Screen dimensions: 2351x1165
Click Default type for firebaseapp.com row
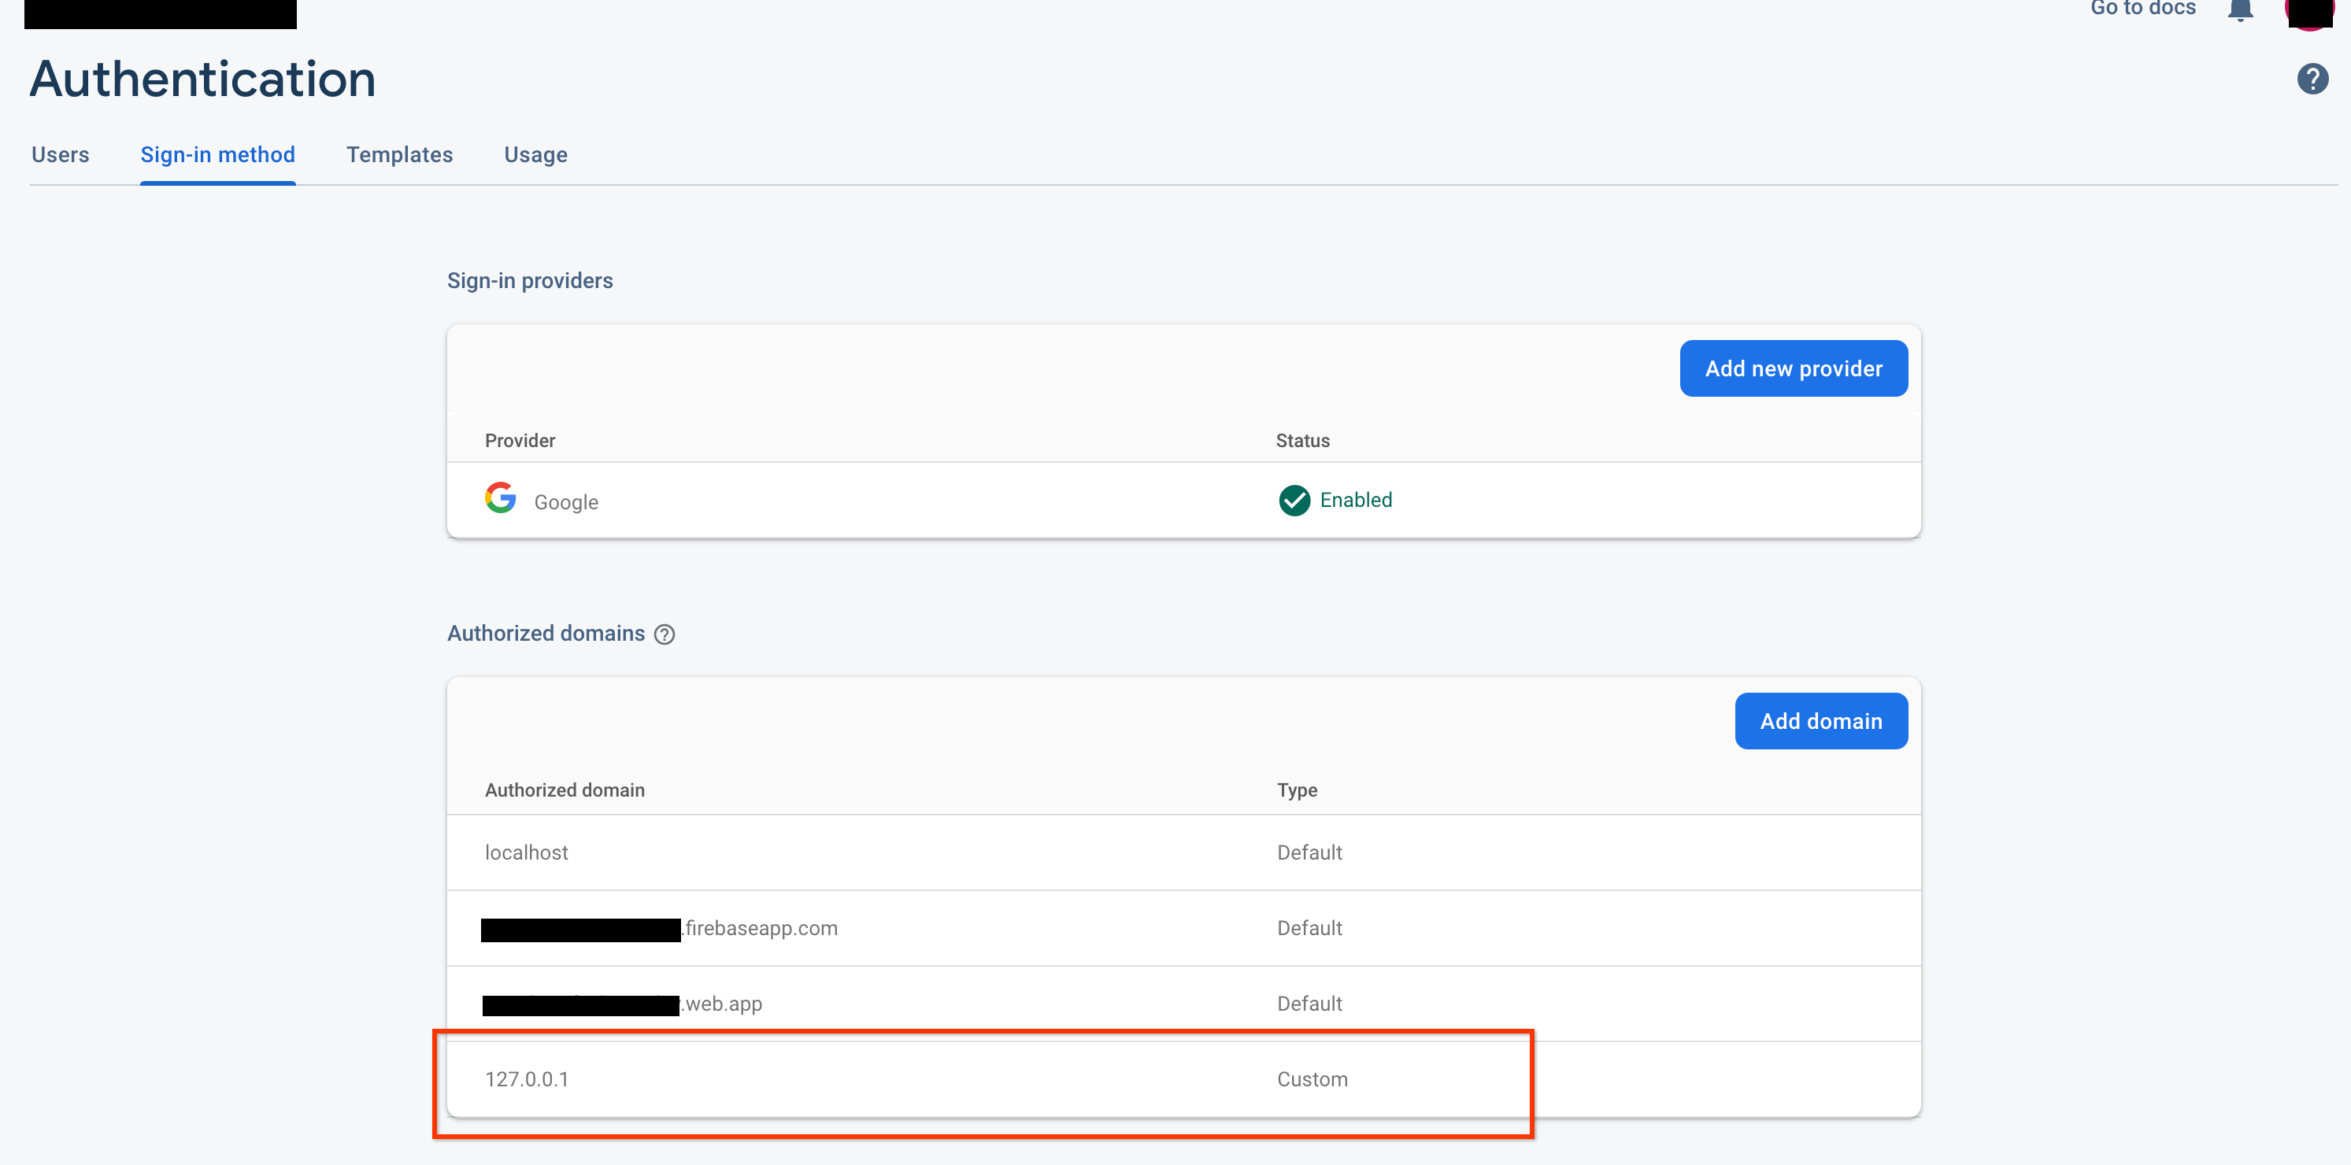(x=1309, y=928)
